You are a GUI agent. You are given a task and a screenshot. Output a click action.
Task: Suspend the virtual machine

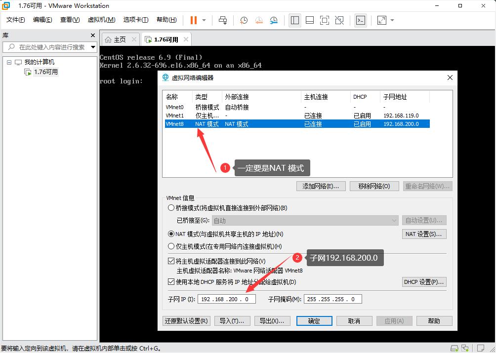tap(193, 20)
